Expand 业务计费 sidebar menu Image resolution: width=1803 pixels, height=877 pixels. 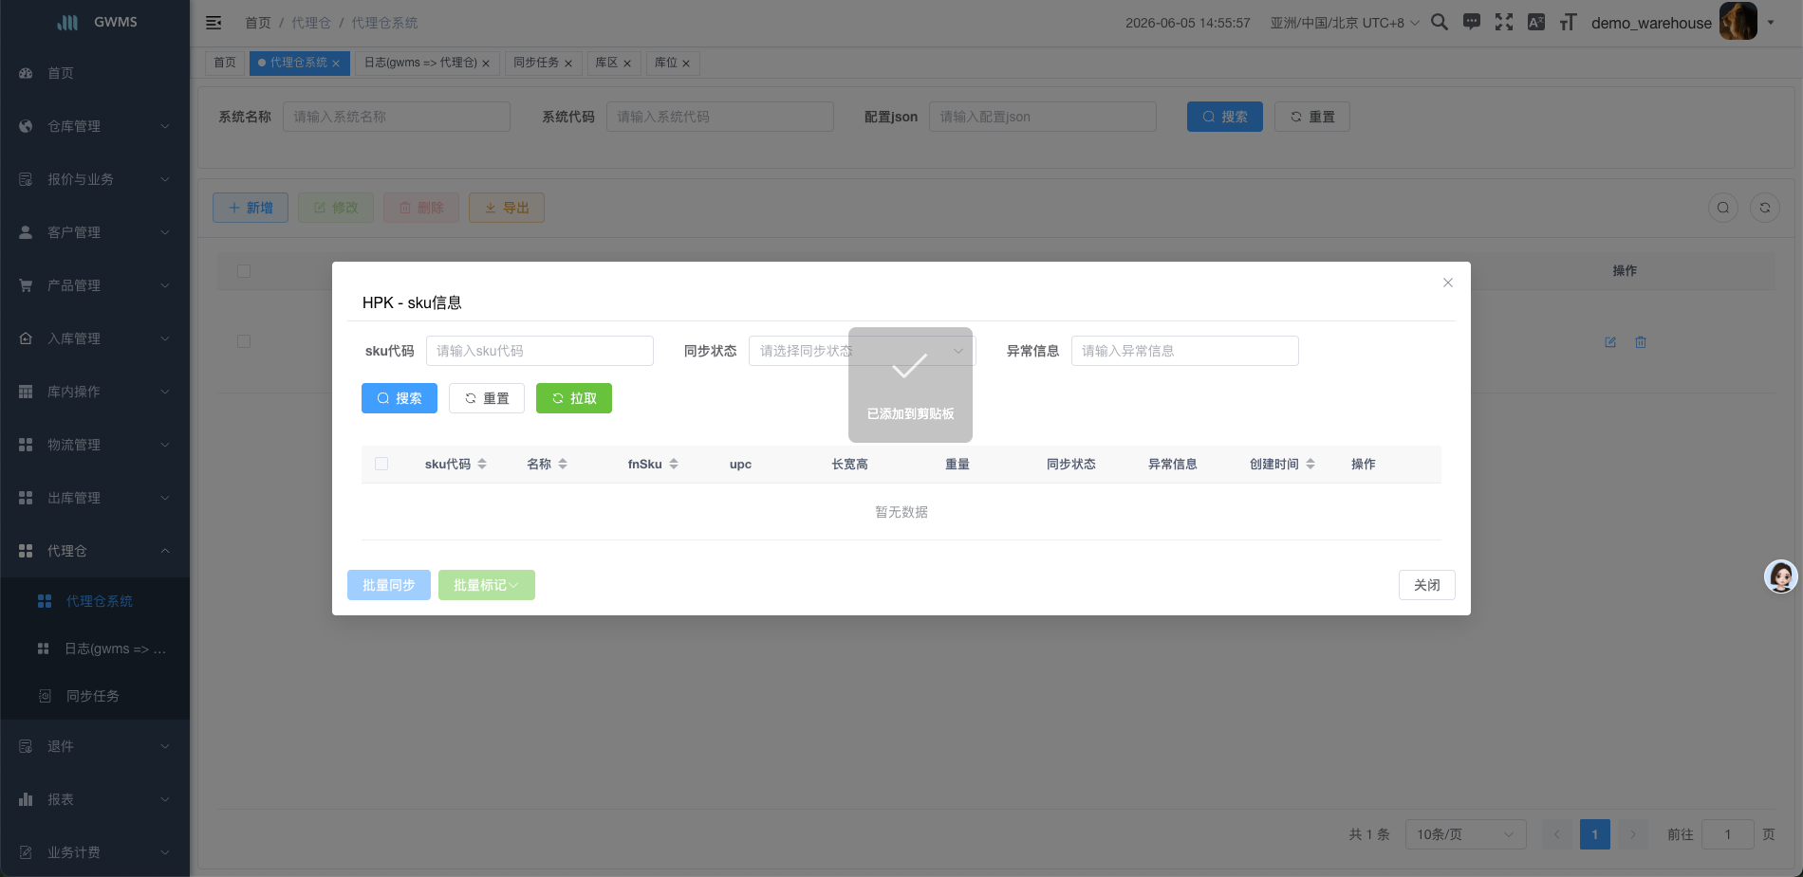95,852
